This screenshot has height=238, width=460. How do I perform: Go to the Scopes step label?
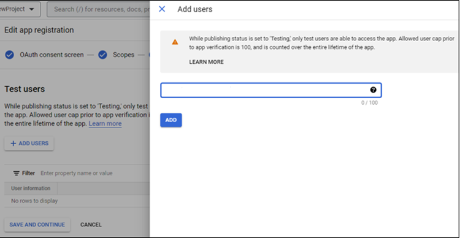pos(123,55)
